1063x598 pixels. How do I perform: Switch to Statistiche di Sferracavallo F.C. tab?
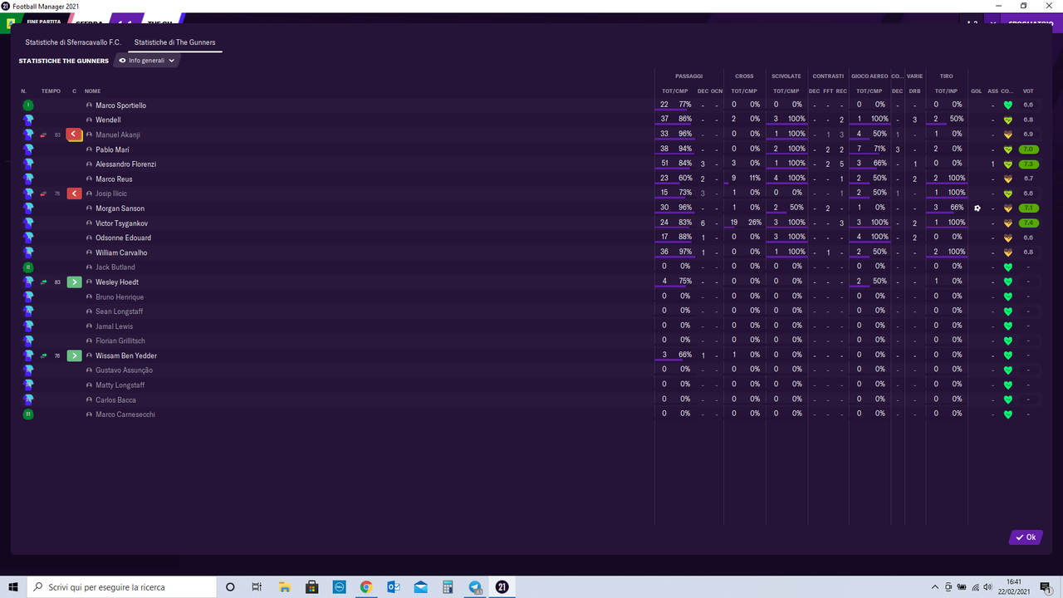[x=73, y=42]
